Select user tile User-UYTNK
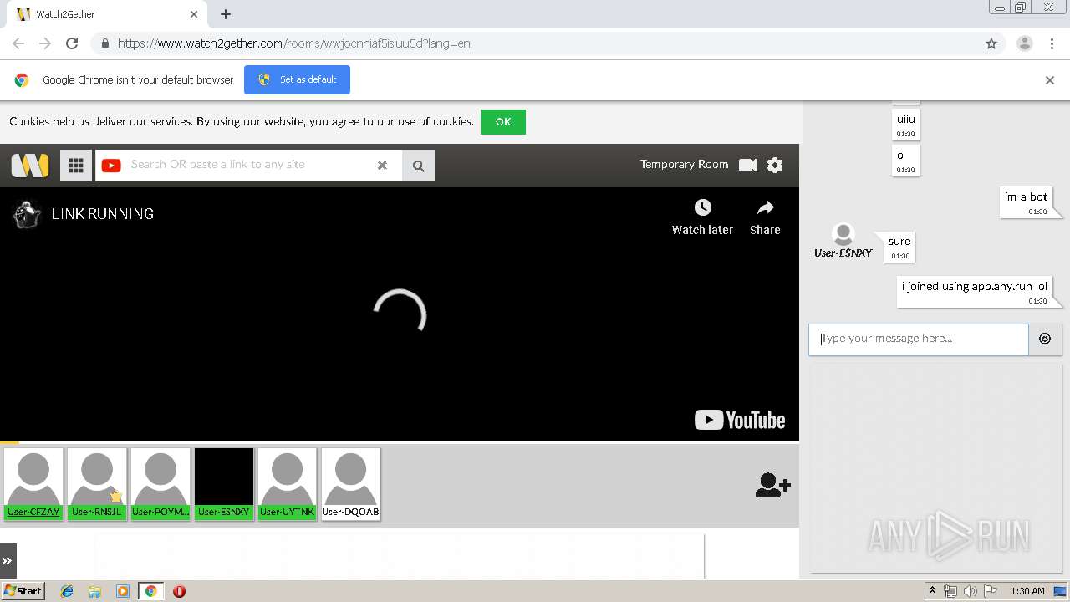Viewport: 1070px width, 602px height. click(x=287, y=484)
